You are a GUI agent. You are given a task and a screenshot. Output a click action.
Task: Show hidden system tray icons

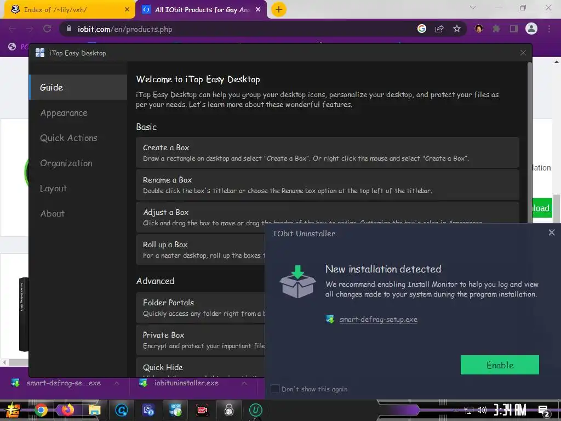[x=455, y=410]
